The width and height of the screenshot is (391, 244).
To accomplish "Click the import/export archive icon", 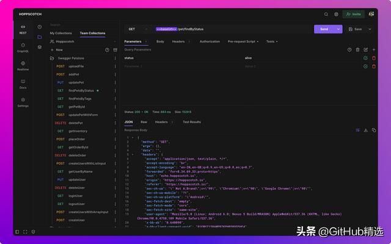I will click(115, 50).
